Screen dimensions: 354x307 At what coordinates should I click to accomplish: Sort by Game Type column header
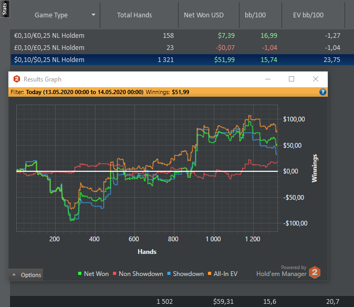point(51,15)
